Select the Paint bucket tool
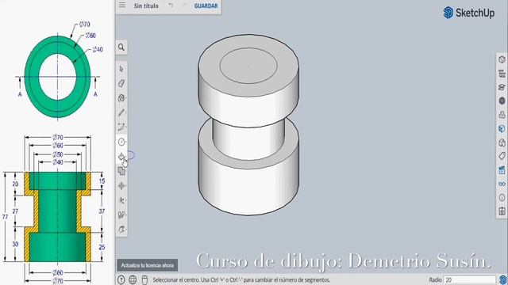508x285 pixels. [121, 98]
